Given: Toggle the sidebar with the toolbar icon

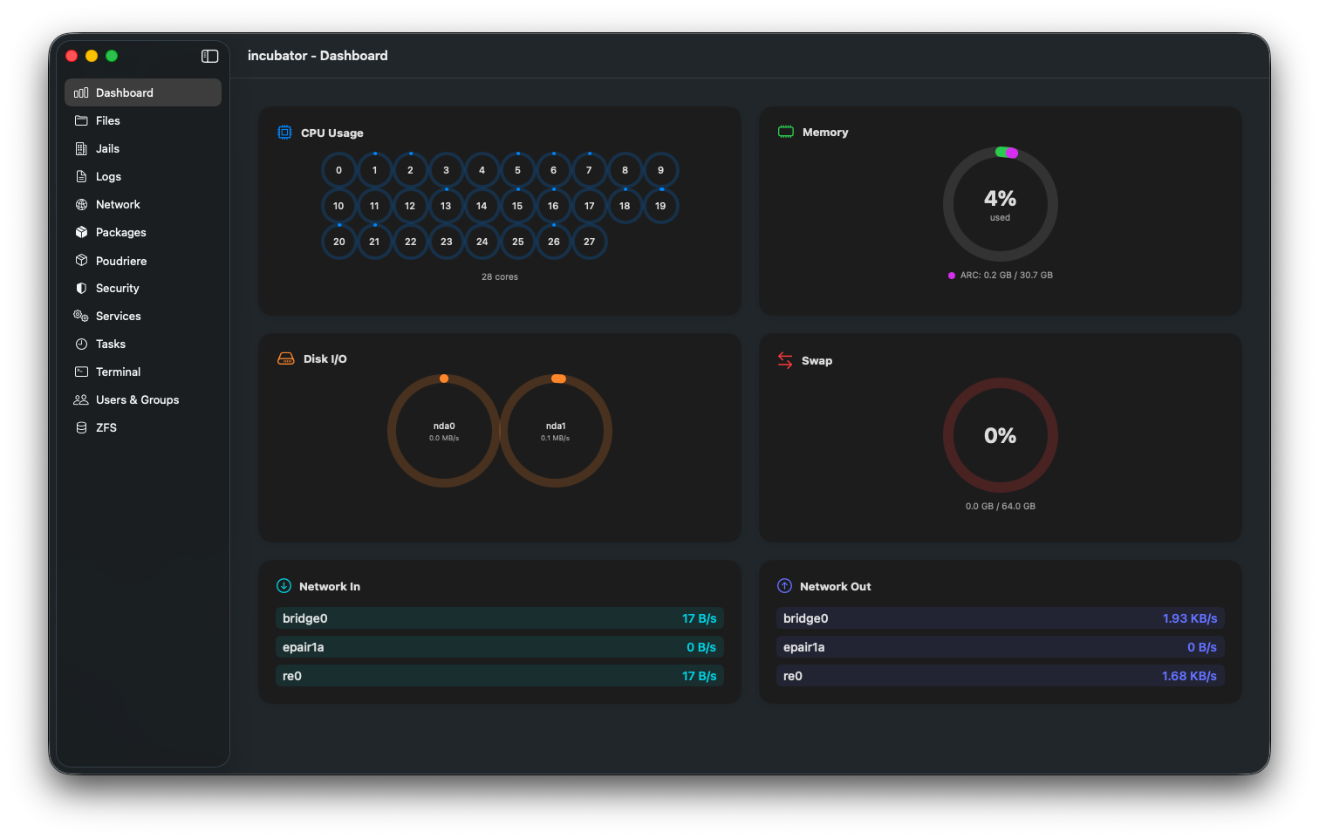Looking at the screenshot, I should 209,55.
